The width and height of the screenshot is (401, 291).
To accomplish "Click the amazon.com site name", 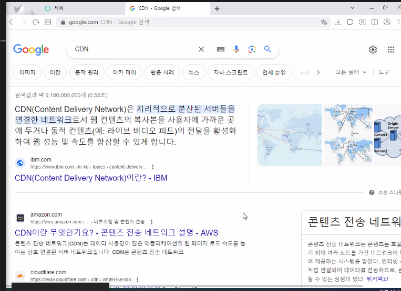I will point(46,214).
